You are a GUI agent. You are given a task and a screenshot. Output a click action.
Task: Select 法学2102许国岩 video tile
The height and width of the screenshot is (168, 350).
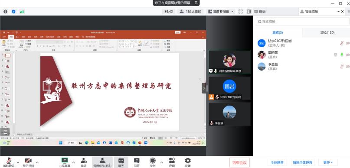230,88
